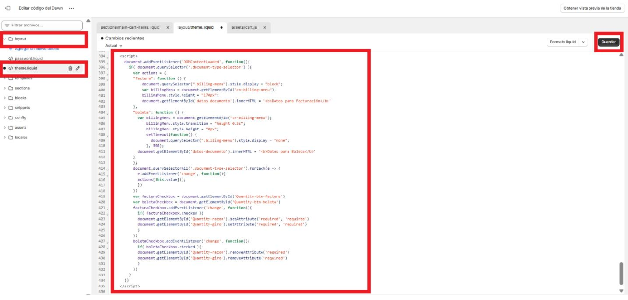This screenshot has height=300, width=628.
Task: Click the code editor scrollbar thumb
Action: pyautogui.click(x=621, y=274)
